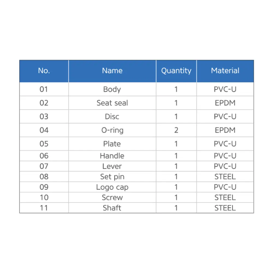Screen dimensions: 273x273
Task: Select the Logo cap cell
Action: point(112,187)
